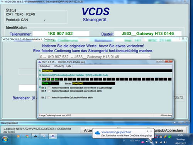Open the Windows Start menu orb
This screenshot has width=193, height=145.
click(5, 140)
